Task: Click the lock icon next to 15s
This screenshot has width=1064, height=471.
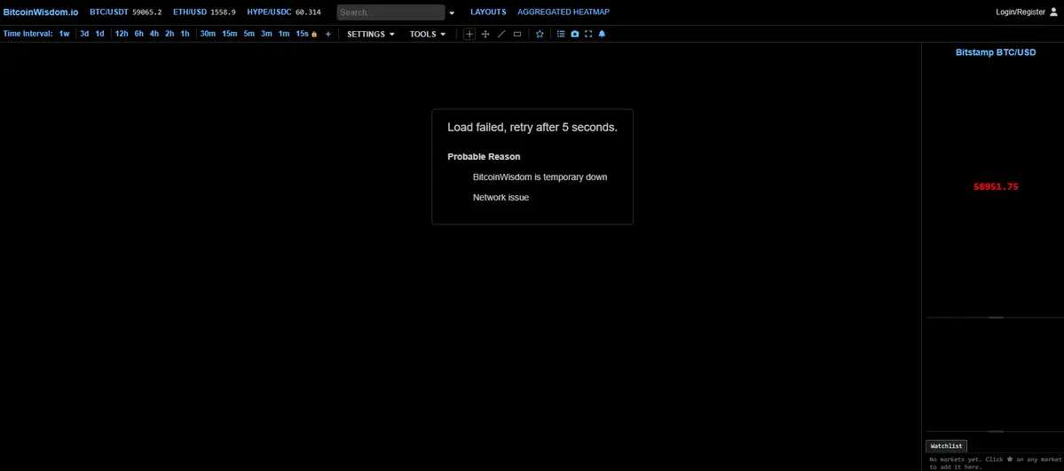Action: (x=313, y=34)
